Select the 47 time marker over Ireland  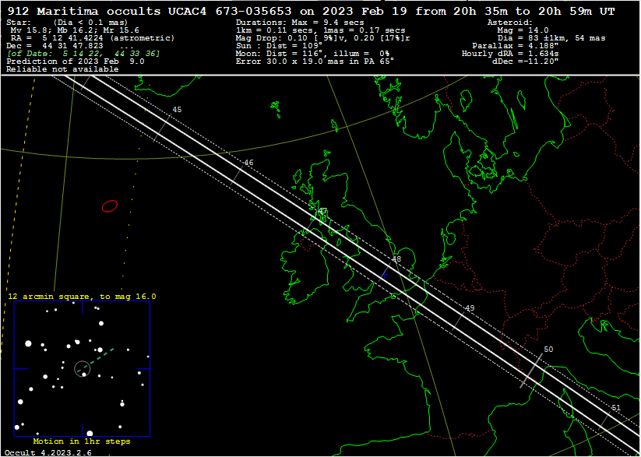(322, 211)
